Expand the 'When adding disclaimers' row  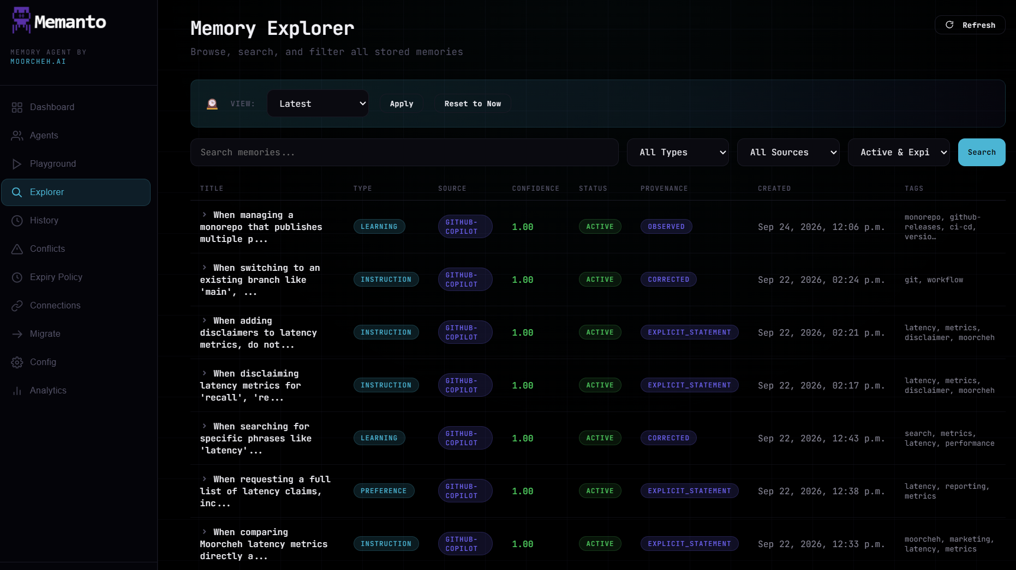(205, 320)
